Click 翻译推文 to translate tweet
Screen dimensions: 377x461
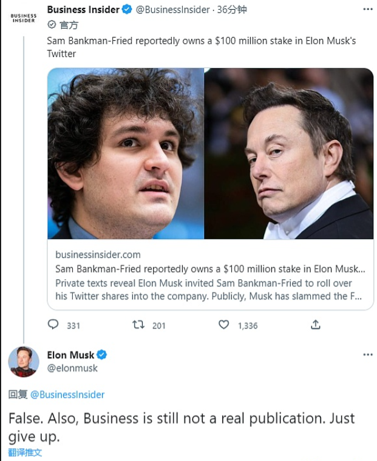[x=25, y=452]
